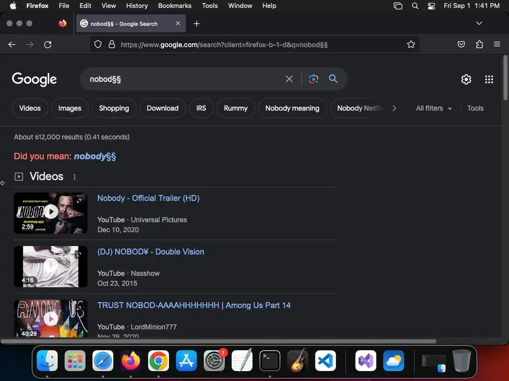Open the Edit menu
Image resolution: width=509 pixels, height=381 pixels.
tap(85, 5)
